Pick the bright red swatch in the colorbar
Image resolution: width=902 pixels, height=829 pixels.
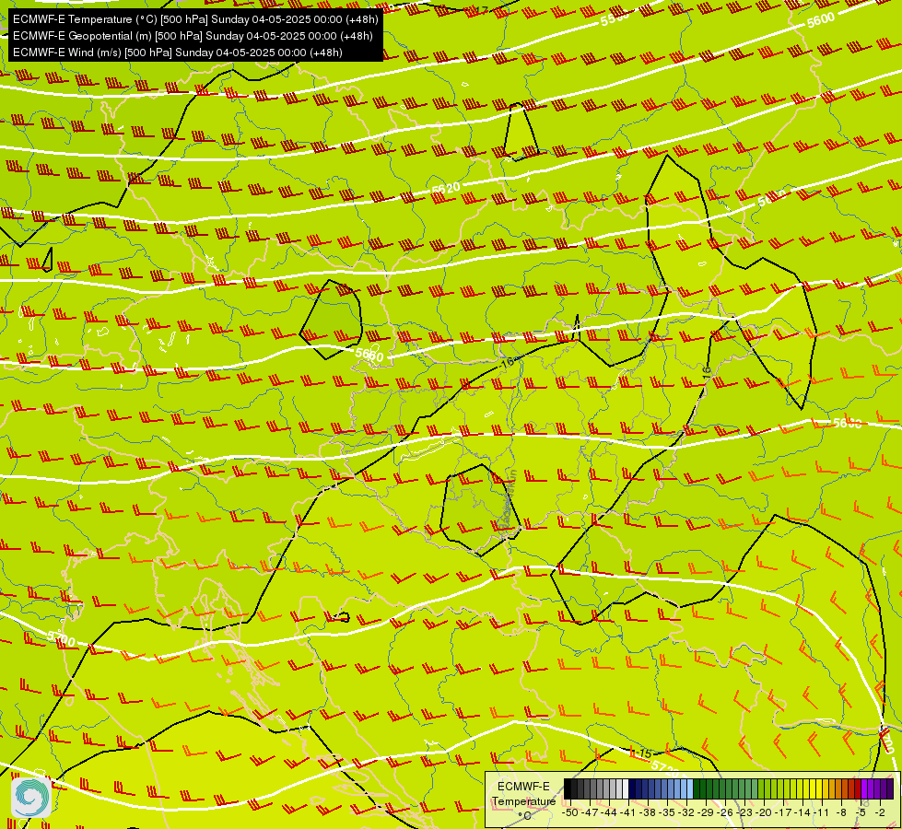tap(858, 788)
